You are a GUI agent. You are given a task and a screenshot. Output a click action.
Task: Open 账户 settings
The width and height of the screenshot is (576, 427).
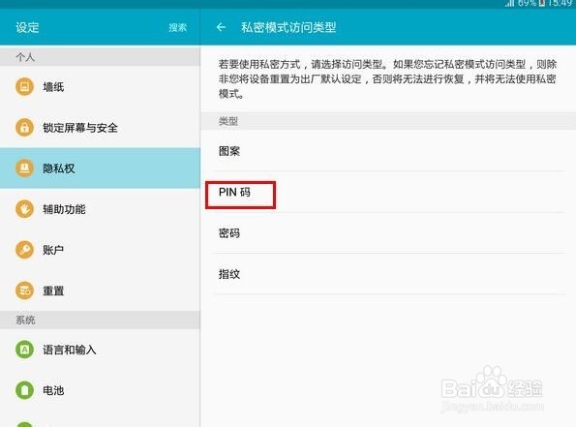pyautogui.click(x=100, y=250)
